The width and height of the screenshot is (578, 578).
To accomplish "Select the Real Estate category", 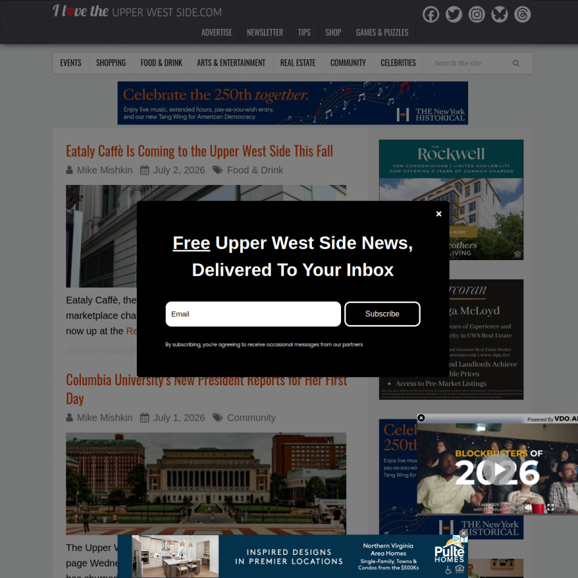I will [297, 63].
